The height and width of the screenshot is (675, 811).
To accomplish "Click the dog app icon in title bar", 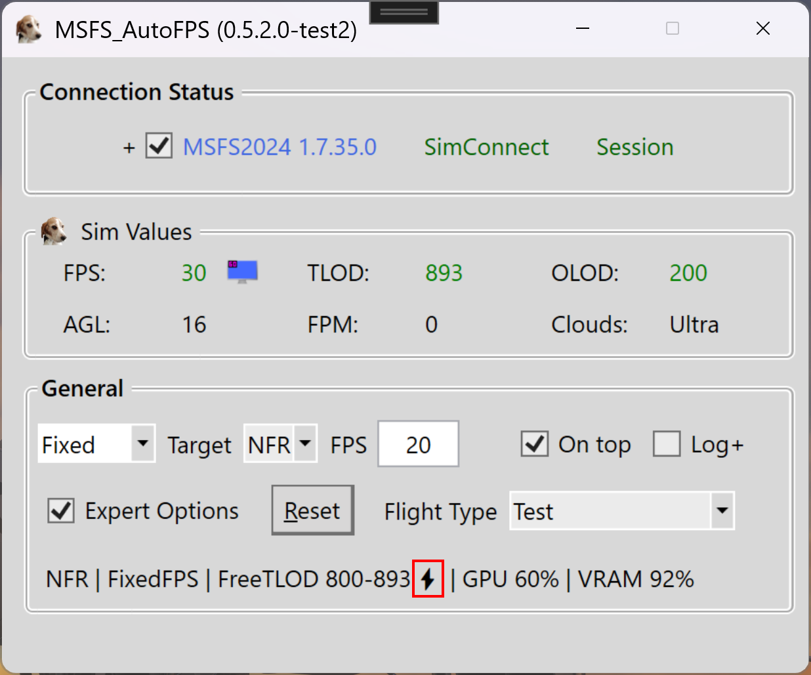I will [28, 30].
